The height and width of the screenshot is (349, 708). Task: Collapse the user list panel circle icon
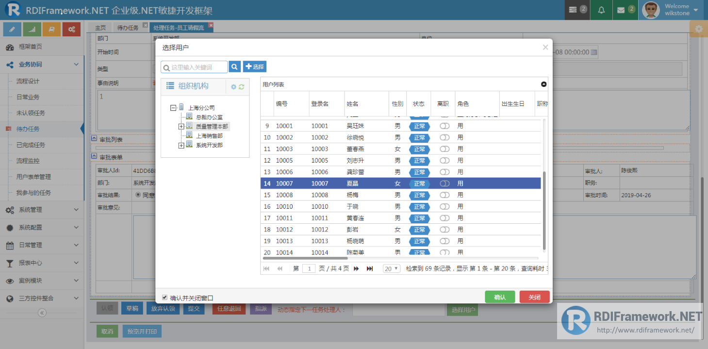click(544, 84)
